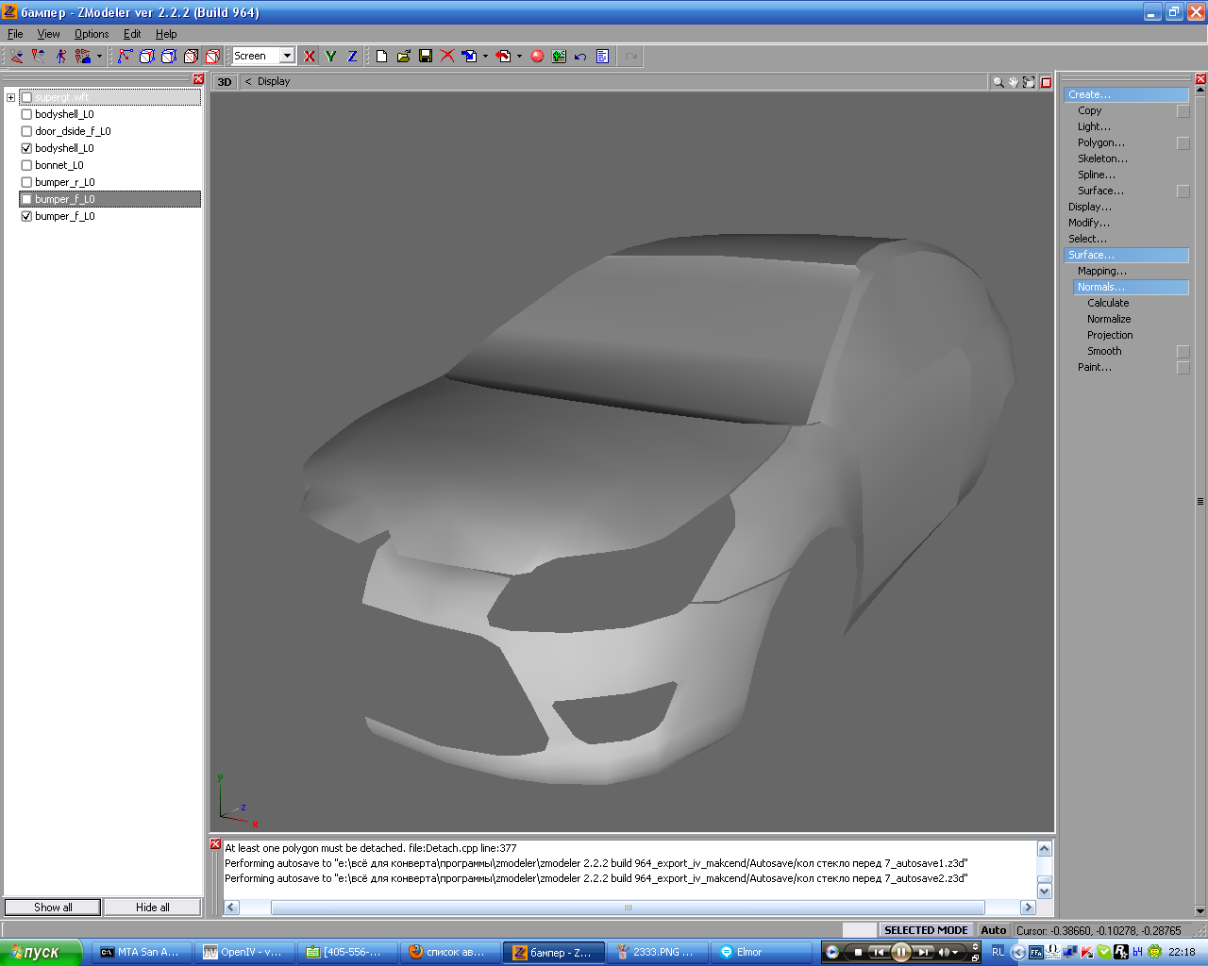This screenshot has width=1208, height=966.
Task: Click the Save file toolbar icon
Action: pos(426,57)
